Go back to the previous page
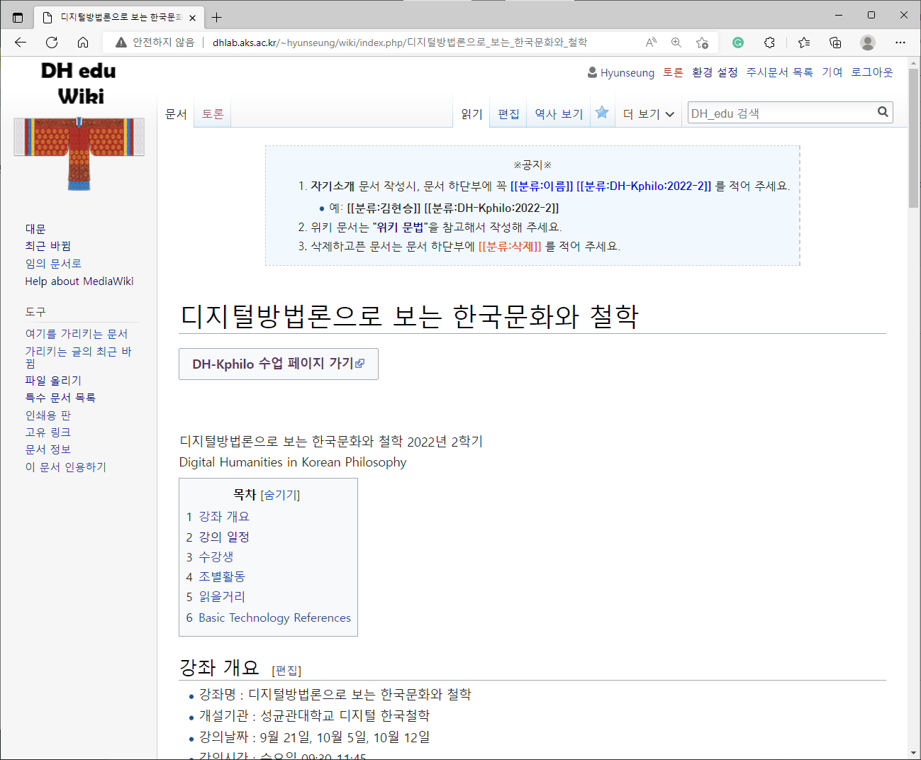 point(21,43)
